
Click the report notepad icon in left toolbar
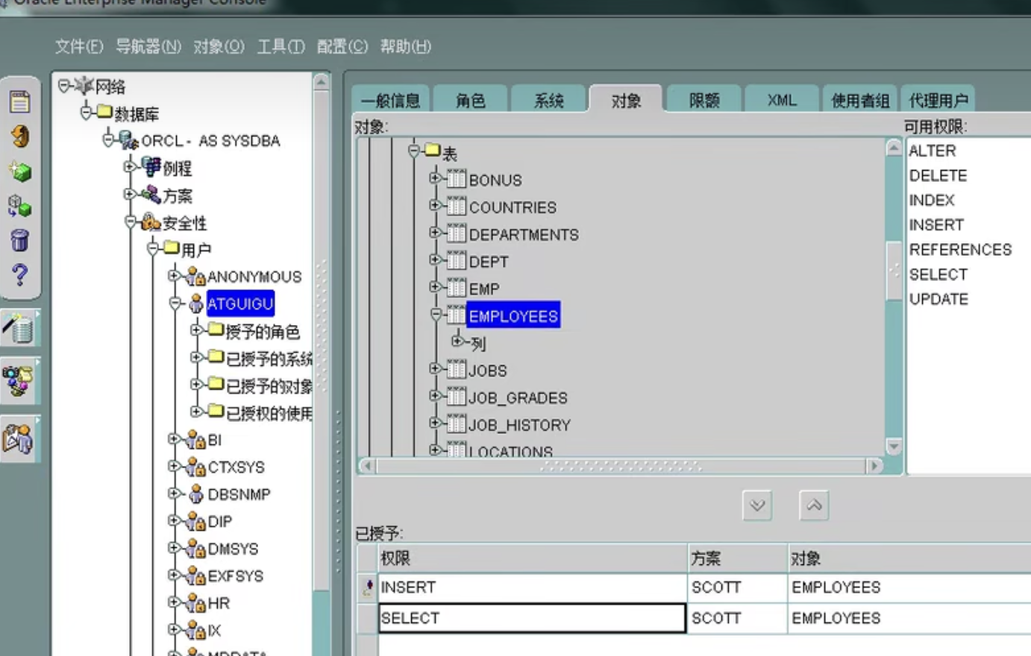[x=20, y=101]
